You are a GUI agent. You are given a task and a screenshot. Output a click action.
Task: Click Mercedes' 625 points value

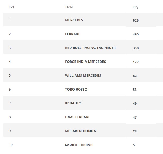point(136,20)
